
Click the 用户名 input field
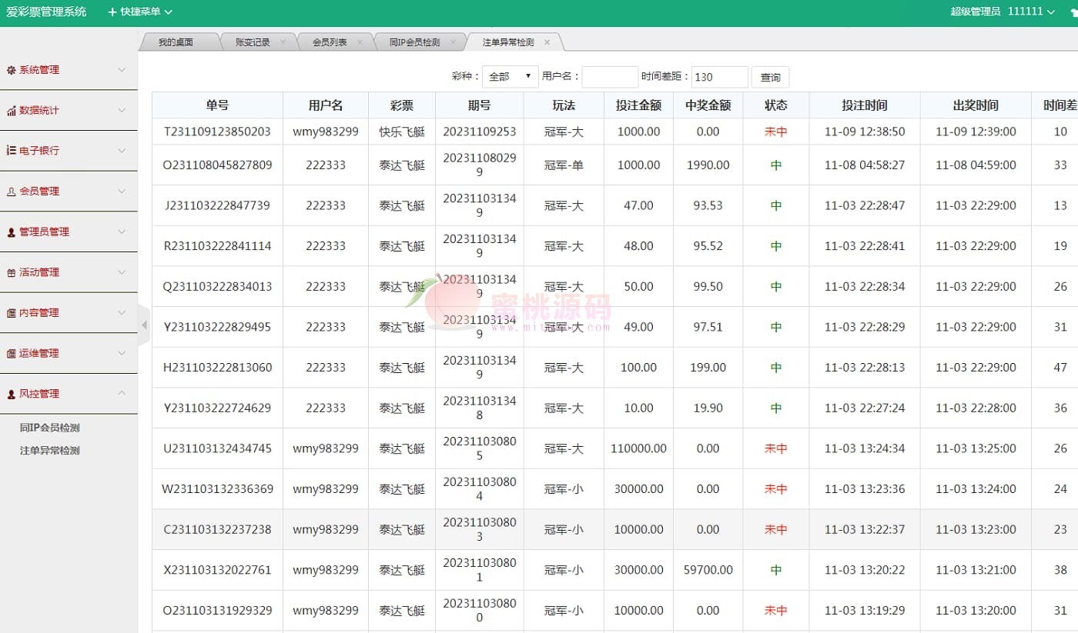click(610, 77)
